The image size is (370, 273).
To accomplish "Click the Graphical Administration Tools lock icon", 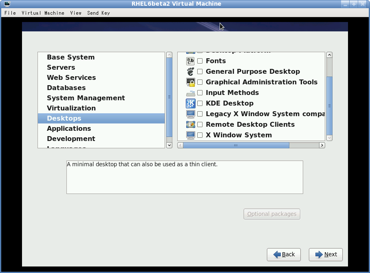I will pos(190,82).
